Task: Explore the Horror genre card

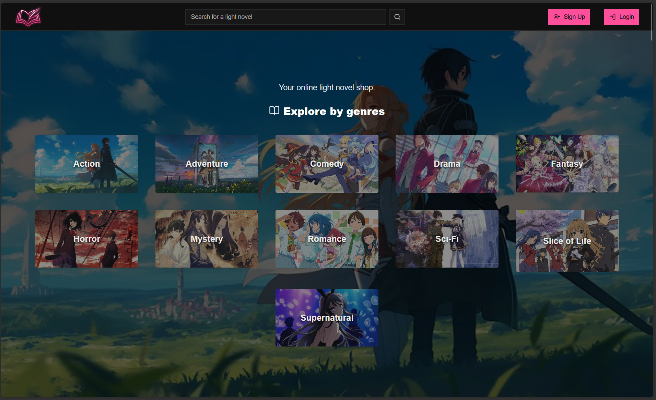Action: click(87, 239)
